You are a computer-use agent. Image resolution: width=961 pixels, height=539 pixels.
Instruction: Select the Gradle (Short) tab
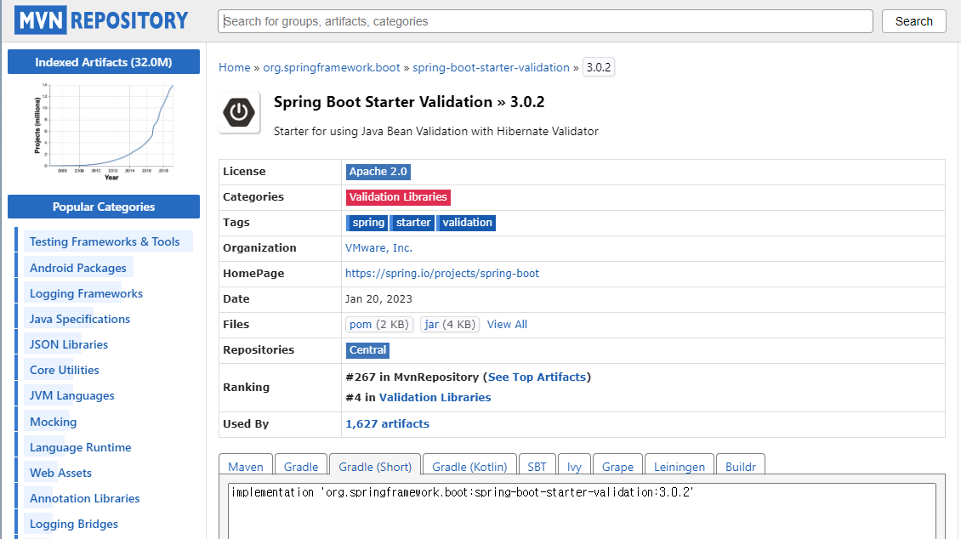375,466
